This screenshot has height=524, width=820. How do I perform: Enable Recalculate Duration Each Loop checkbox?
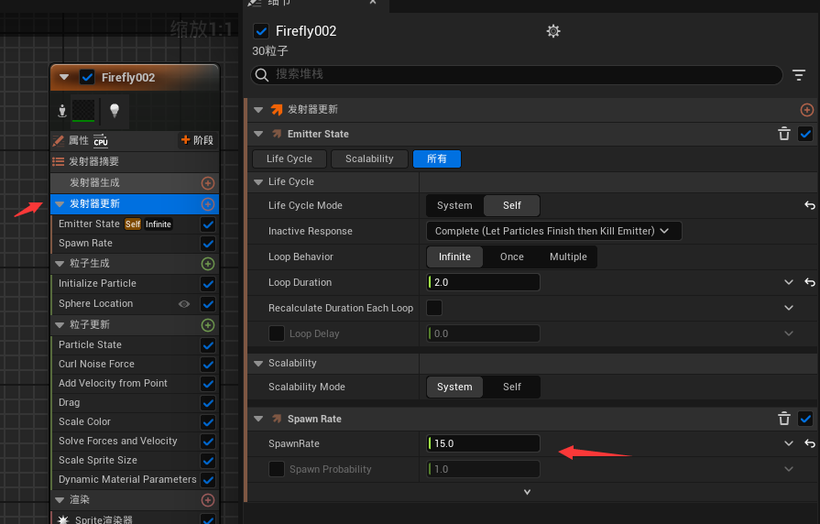point(434,308)
